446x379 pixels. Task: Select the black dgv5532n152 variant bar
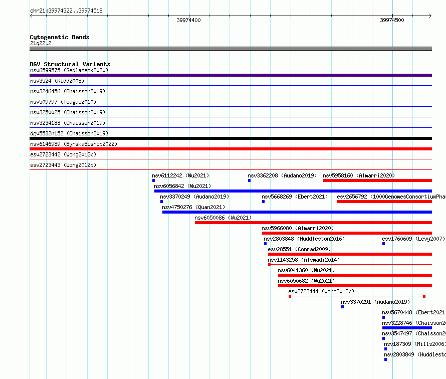[231, 138]
